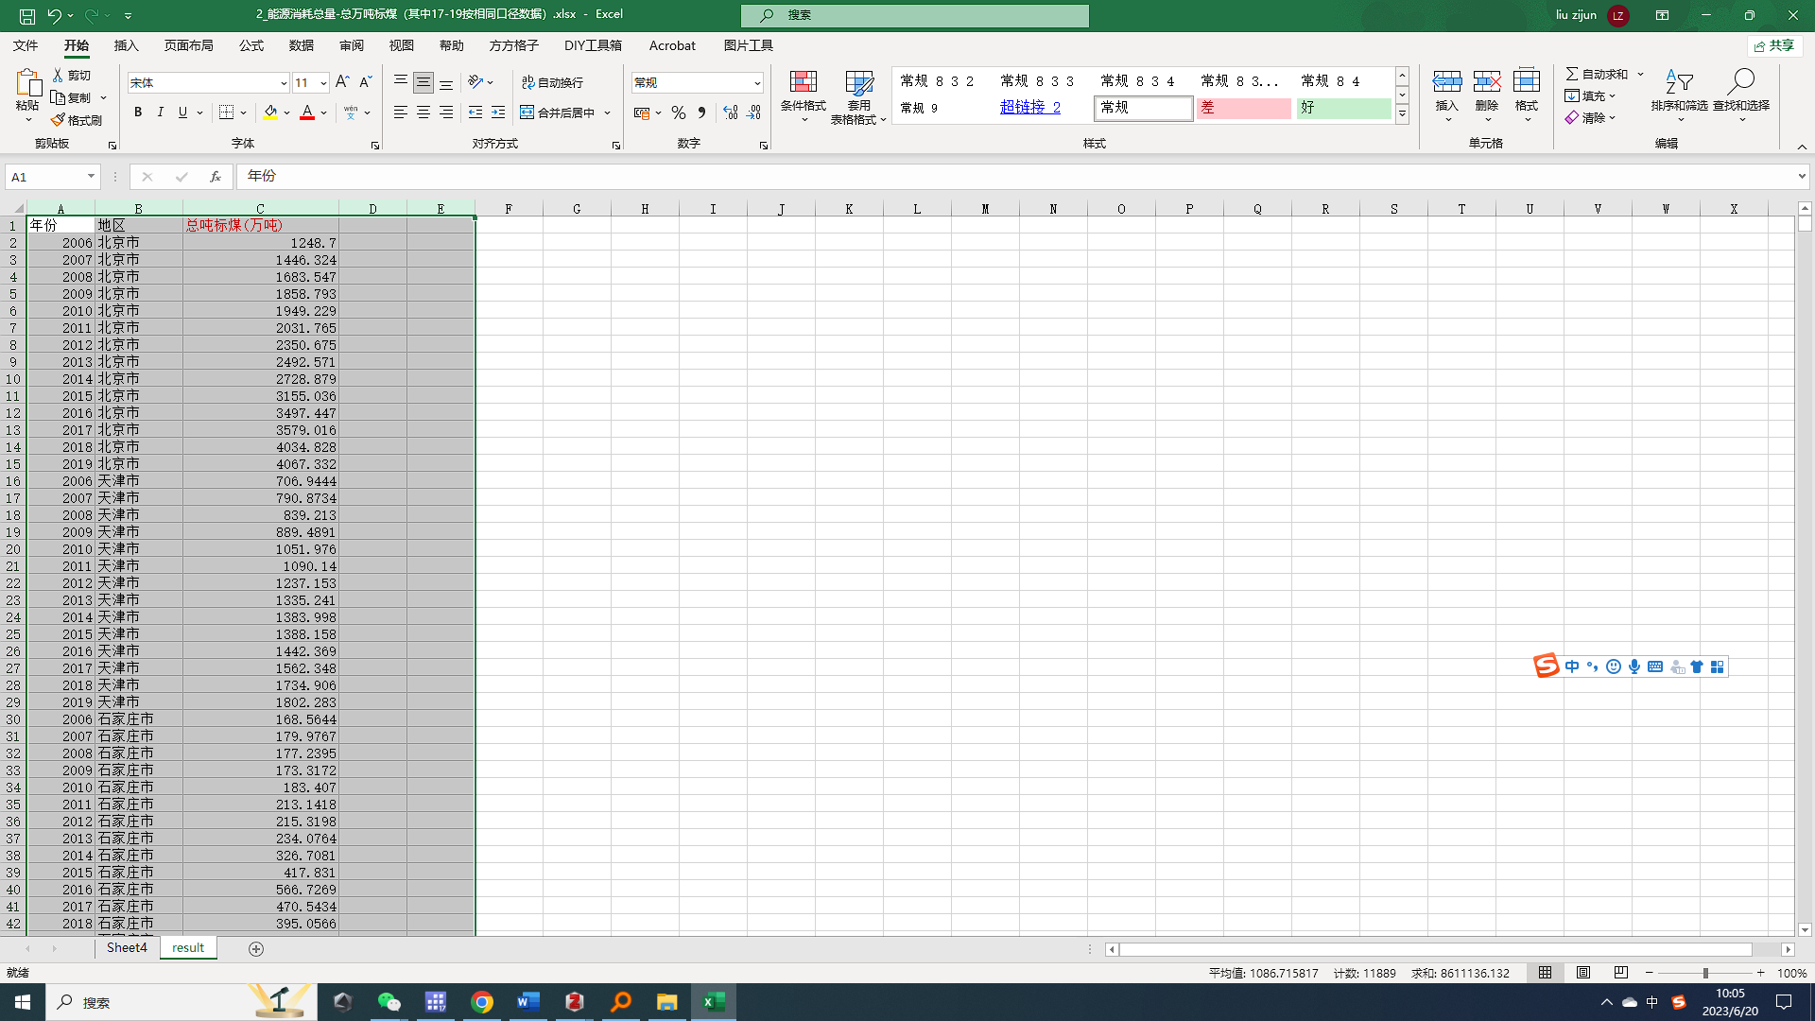Click the Format Painter (格式刷) icon
Screen dimensions: 1815x1021
pos(59,120)
